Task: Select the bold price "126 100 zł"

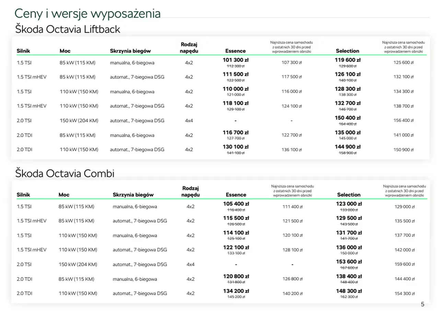Action: pyautogui.click(x=348, y=74)
